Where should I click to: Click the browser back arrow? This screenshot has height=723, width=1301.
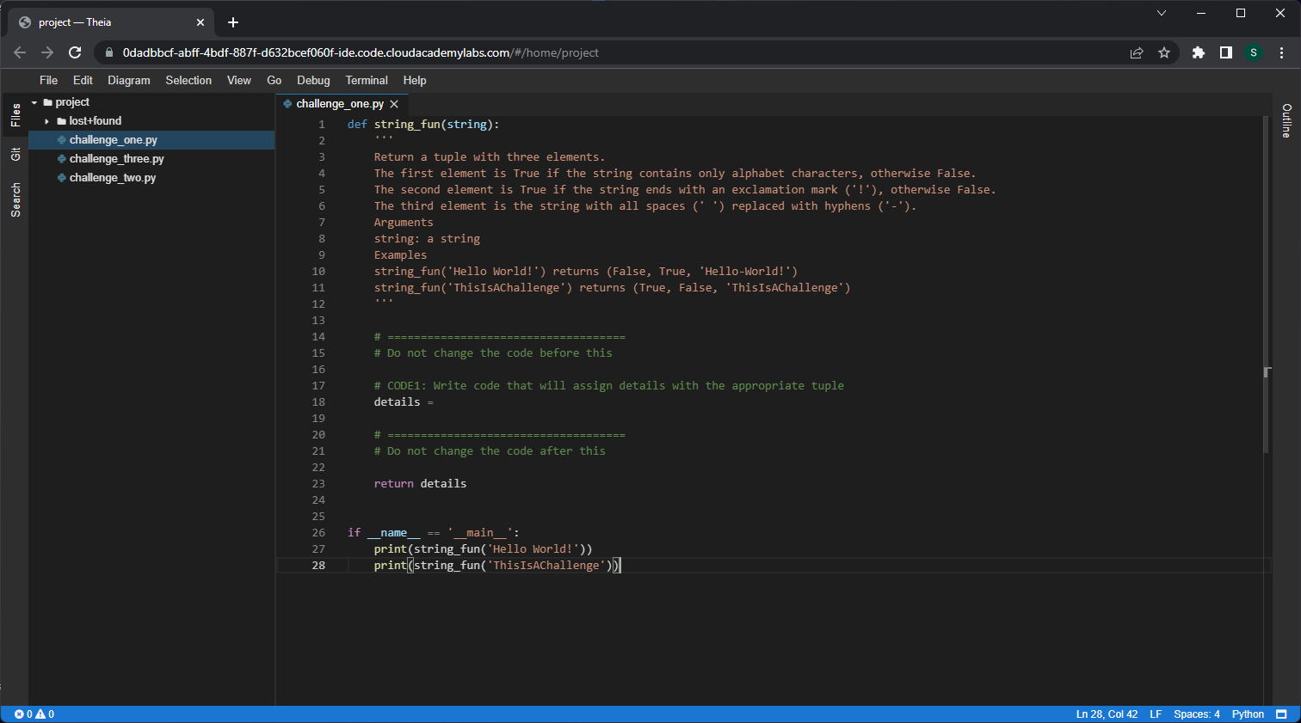pos(20,52)
